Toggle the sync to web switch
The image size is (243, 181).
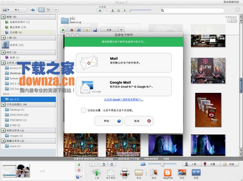pyautogui.click(x=232, y=21)
